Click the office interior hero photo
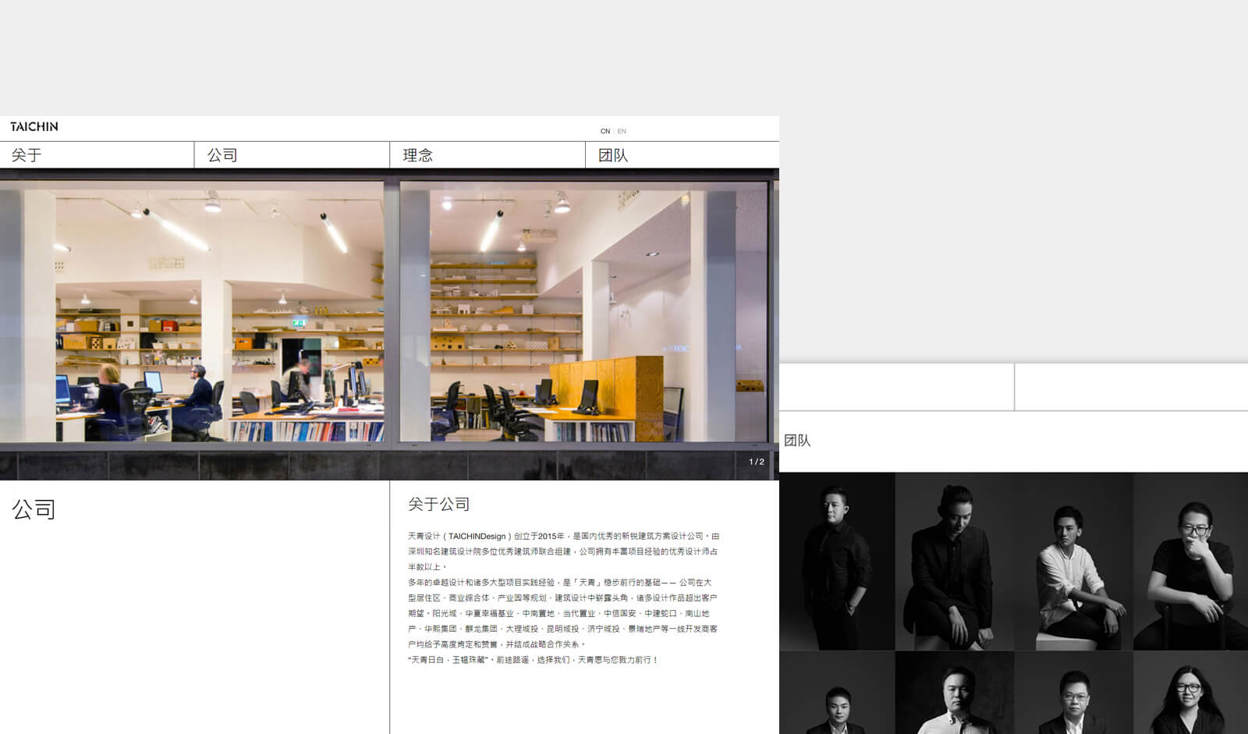Viewport: 1248px width, 734px height. (x=388, y=312)
